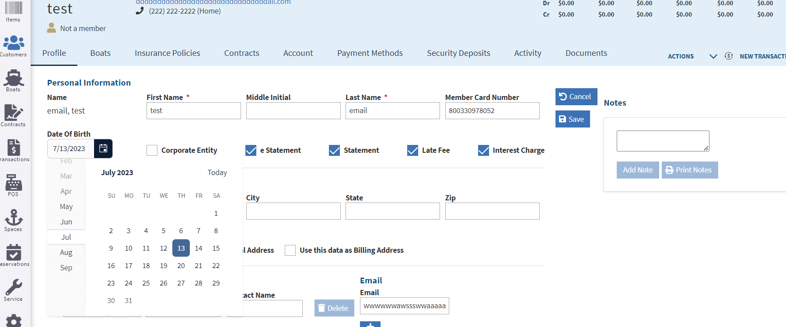
Task: Check Use this data as Billing Address
Action: (x=290, y=251)
